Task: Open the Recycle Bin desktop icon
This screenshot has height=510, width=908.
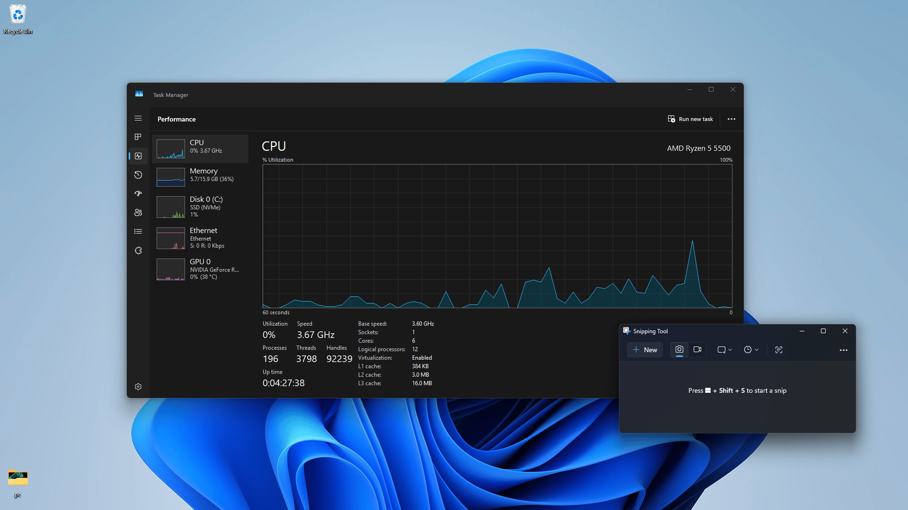Action: [18, 19]
